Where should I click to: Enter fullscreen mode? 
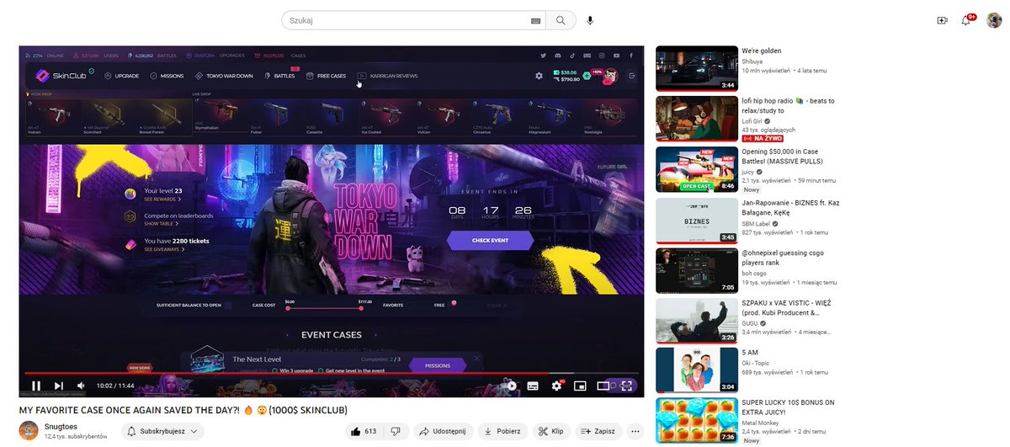click(626, 386)
